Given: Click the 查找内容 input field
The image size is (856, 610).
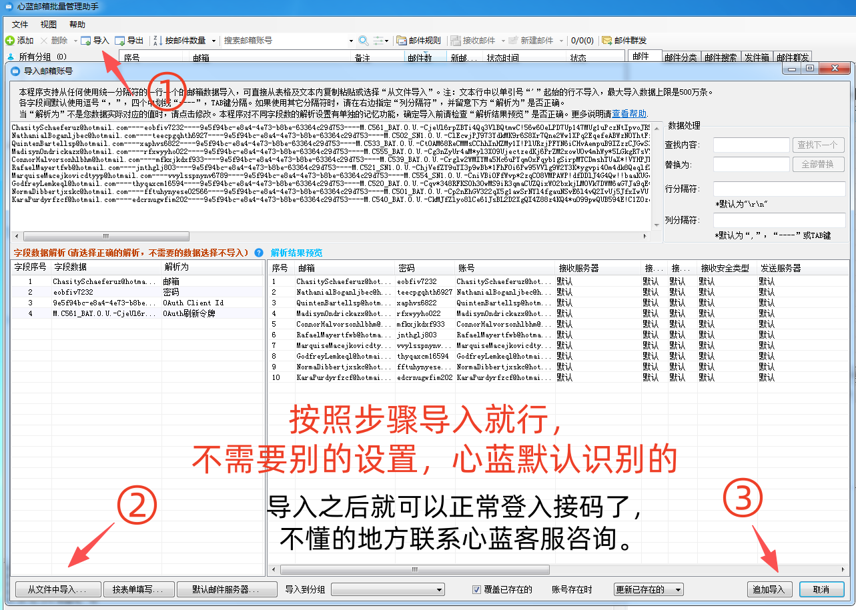Looking at the screenshot, I should coord(751,145).
